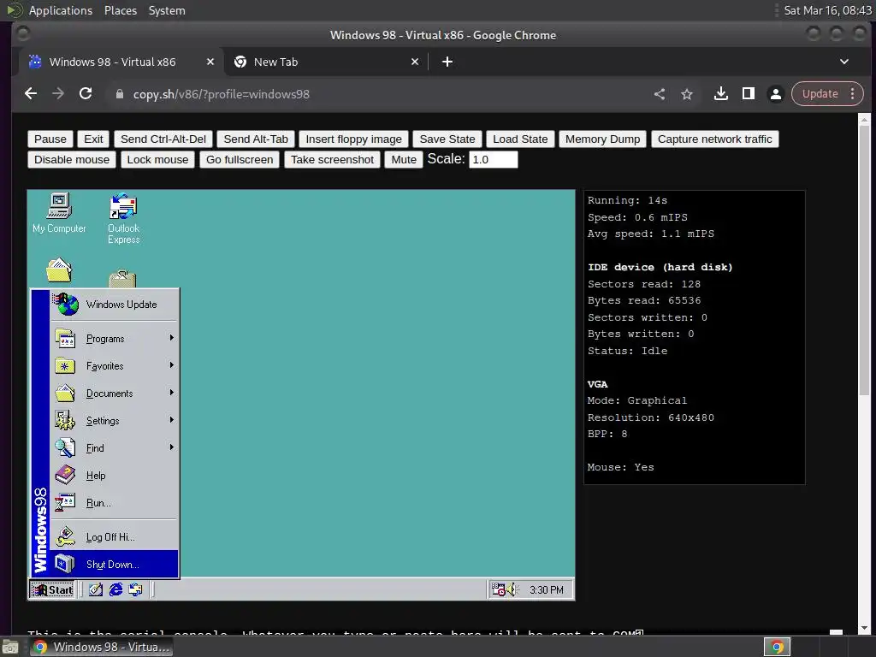Open the Places menu in top panel
876x657 pixels.
pos(120,10)
